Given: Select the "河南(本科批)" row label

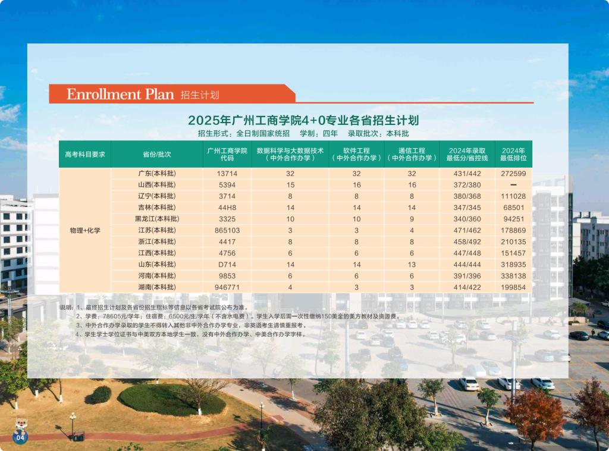Looking at the screenshot, I should (x=157, y=276).
